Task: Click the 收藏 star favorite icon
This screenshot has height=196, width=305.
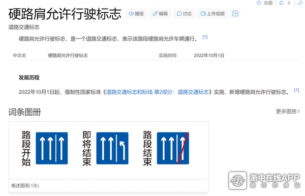Action: click(x=259, y=3)
